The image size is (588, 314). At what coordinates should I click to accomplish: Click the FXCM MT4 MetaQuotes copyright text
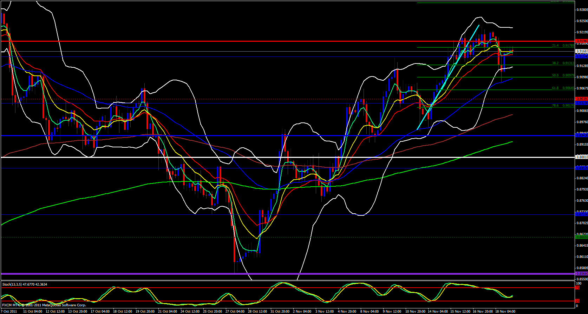click(44, 305)
